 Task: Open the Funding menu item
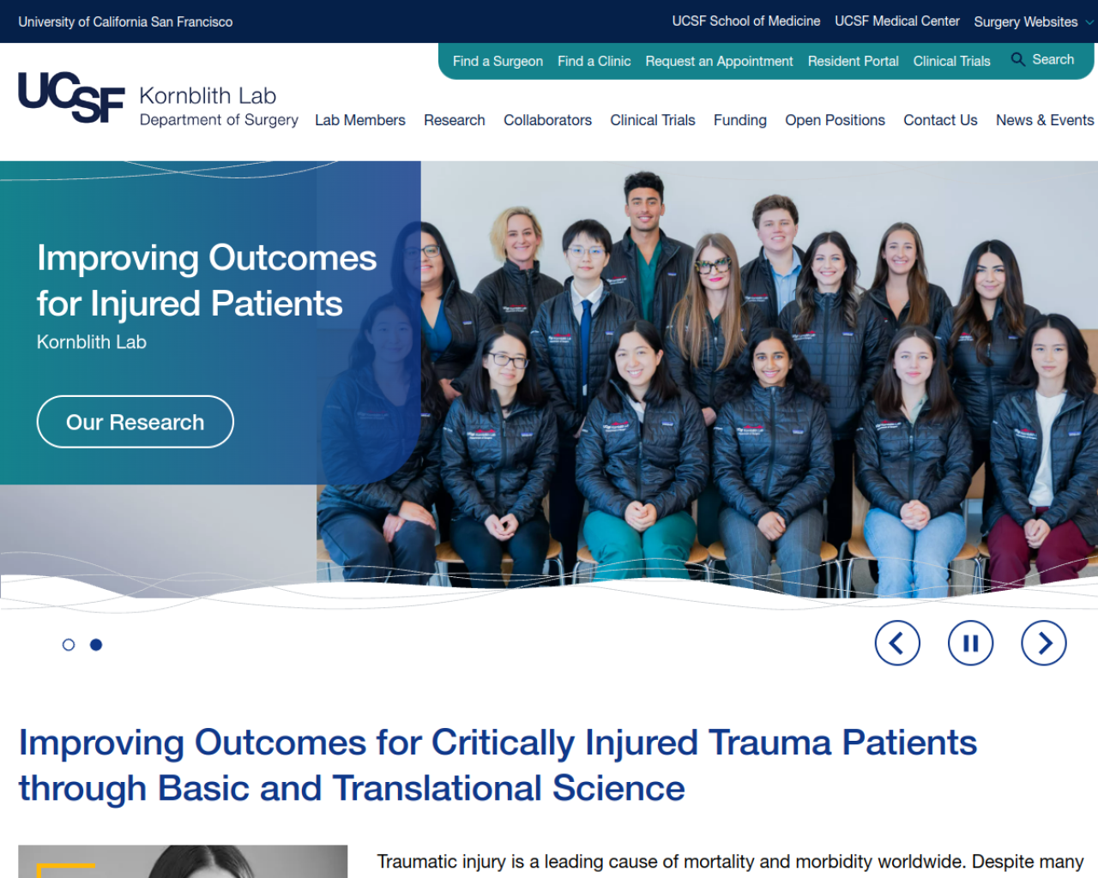click(740, 120)
